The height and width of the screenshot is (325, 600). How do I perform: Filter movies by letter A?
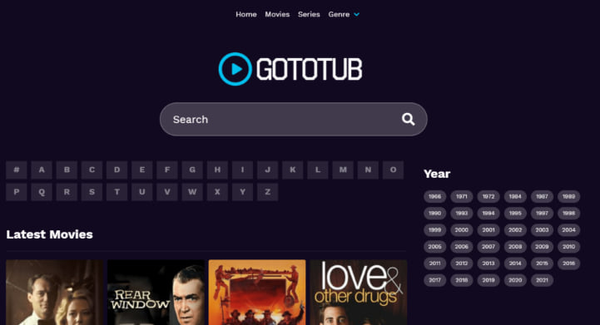(x=42, y=170)
